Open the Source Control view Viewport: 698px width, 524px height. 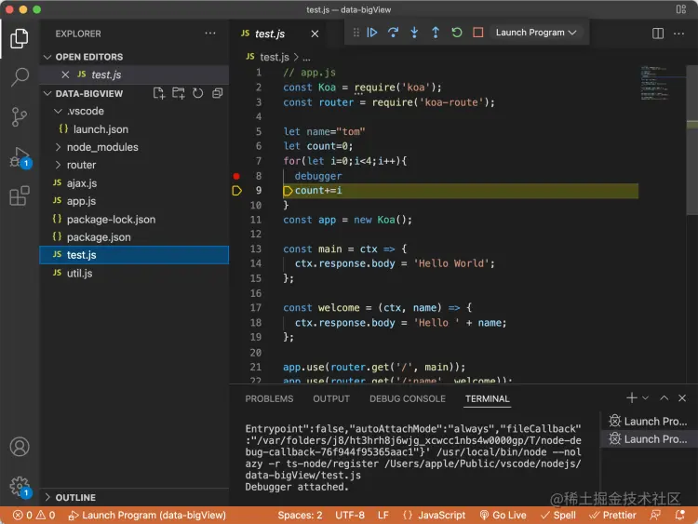[x=20, y=116]
